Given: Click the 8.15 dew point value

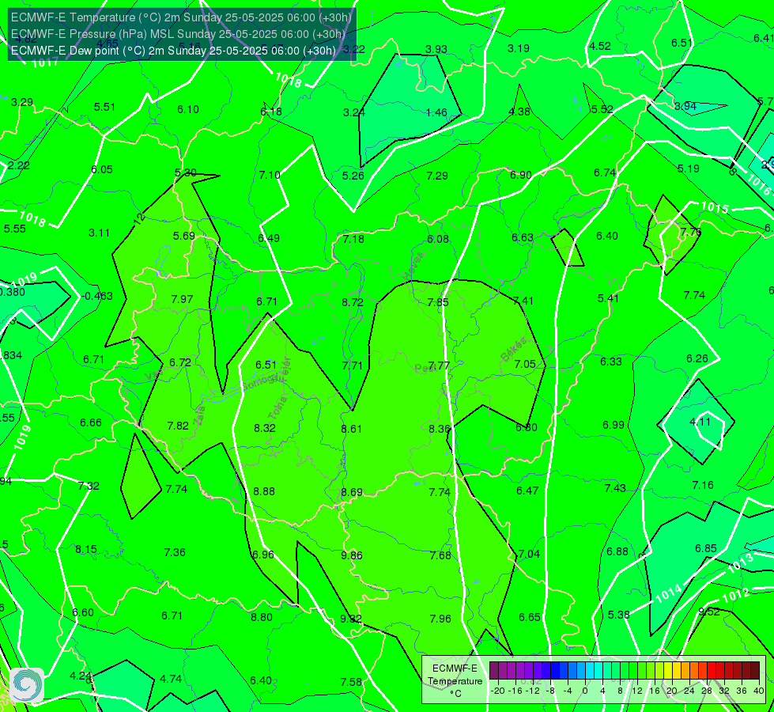Looking at the screenshot, I should [x=86, y=550].
